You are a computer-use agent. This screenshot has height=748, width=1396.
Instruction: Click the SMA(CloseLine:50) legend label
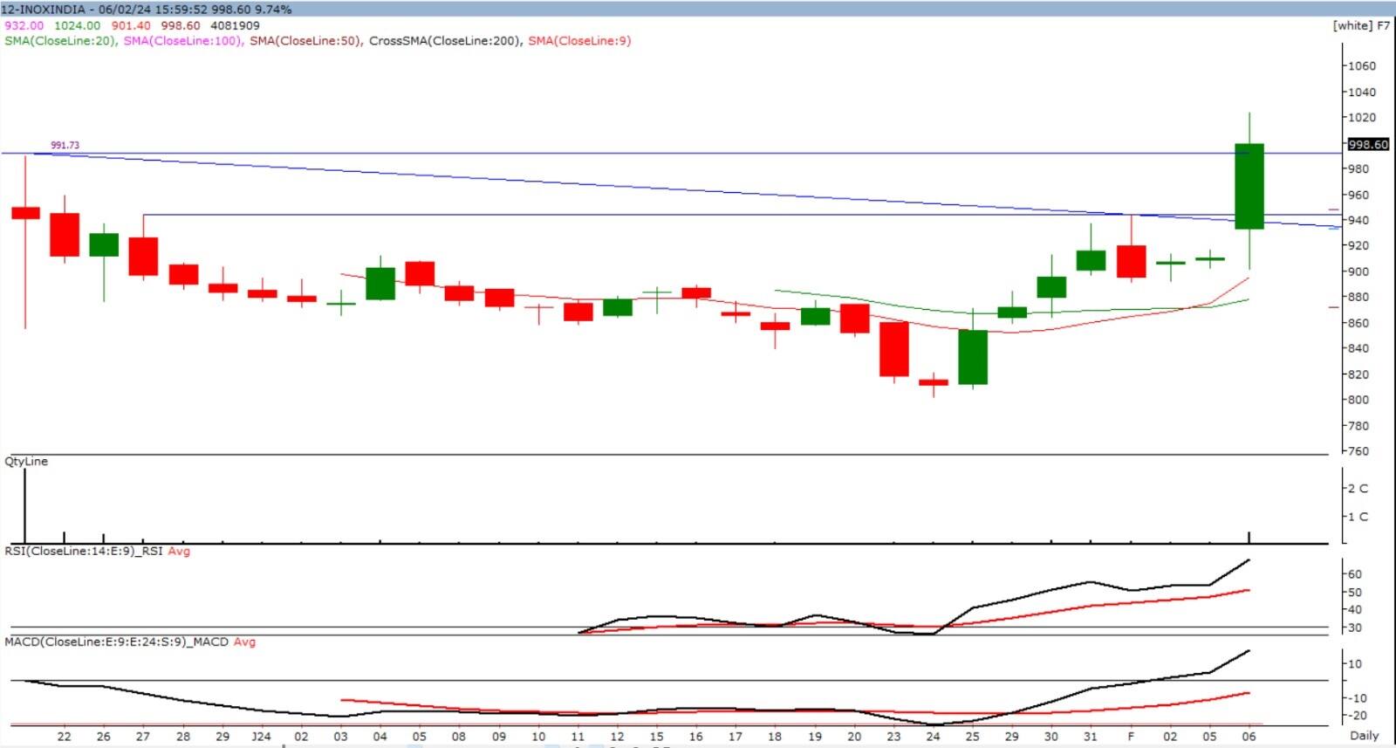click(305, 41)
